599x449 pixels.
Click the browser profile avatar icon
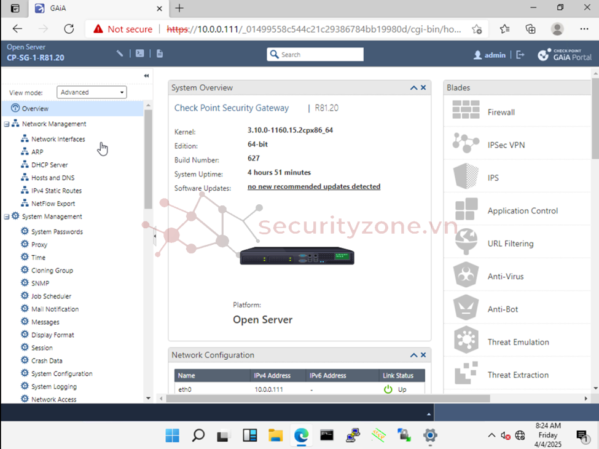[557, 29]
